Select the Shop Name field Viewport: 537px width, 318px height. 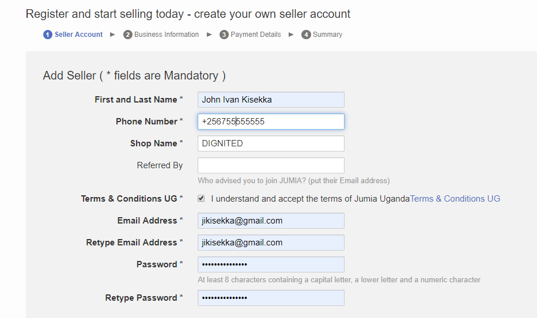tap(271, 143)
